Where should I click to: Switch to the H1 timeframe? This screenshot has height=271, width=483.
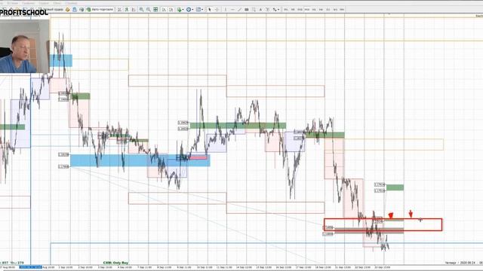(x=314, y=10)
